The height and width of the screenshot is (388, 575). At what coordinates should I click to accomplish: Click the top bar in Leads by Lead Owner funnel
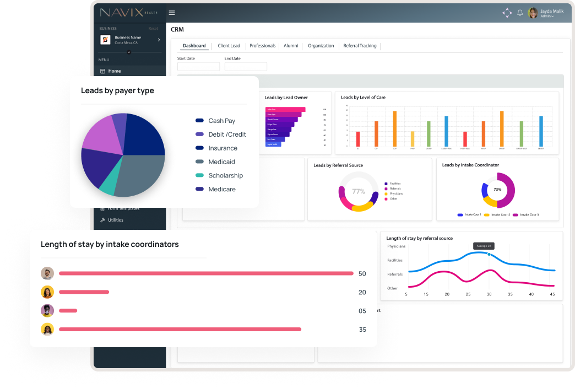[285, 109]
